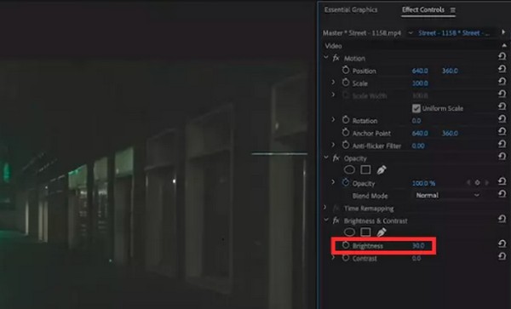Toggle the Opacity stopwatch animation icon
This screenshot has height=309, width=511.
click(346, 183)
